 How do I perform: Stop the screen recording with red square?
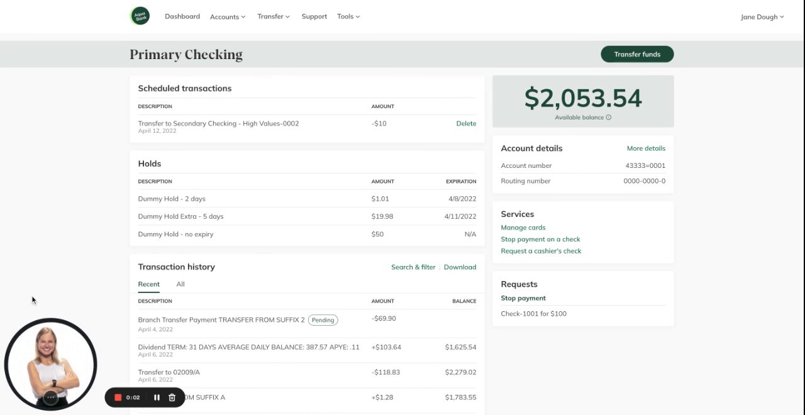(118, 397)
